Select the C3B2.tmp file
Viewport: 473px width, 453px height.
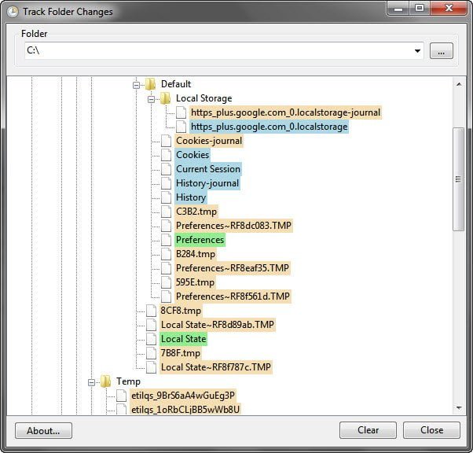coord(196,212)
